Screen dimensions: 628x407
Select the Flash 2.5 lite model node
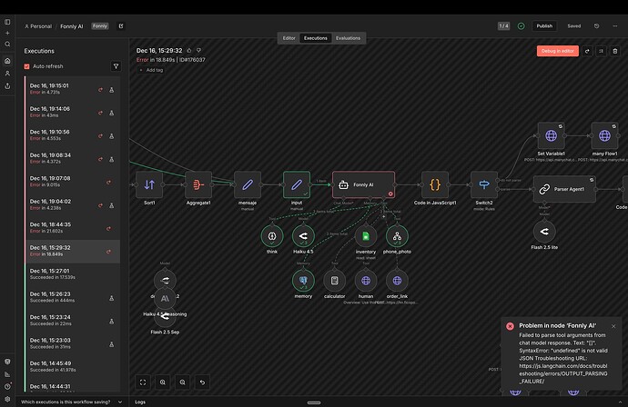point(544,232)
